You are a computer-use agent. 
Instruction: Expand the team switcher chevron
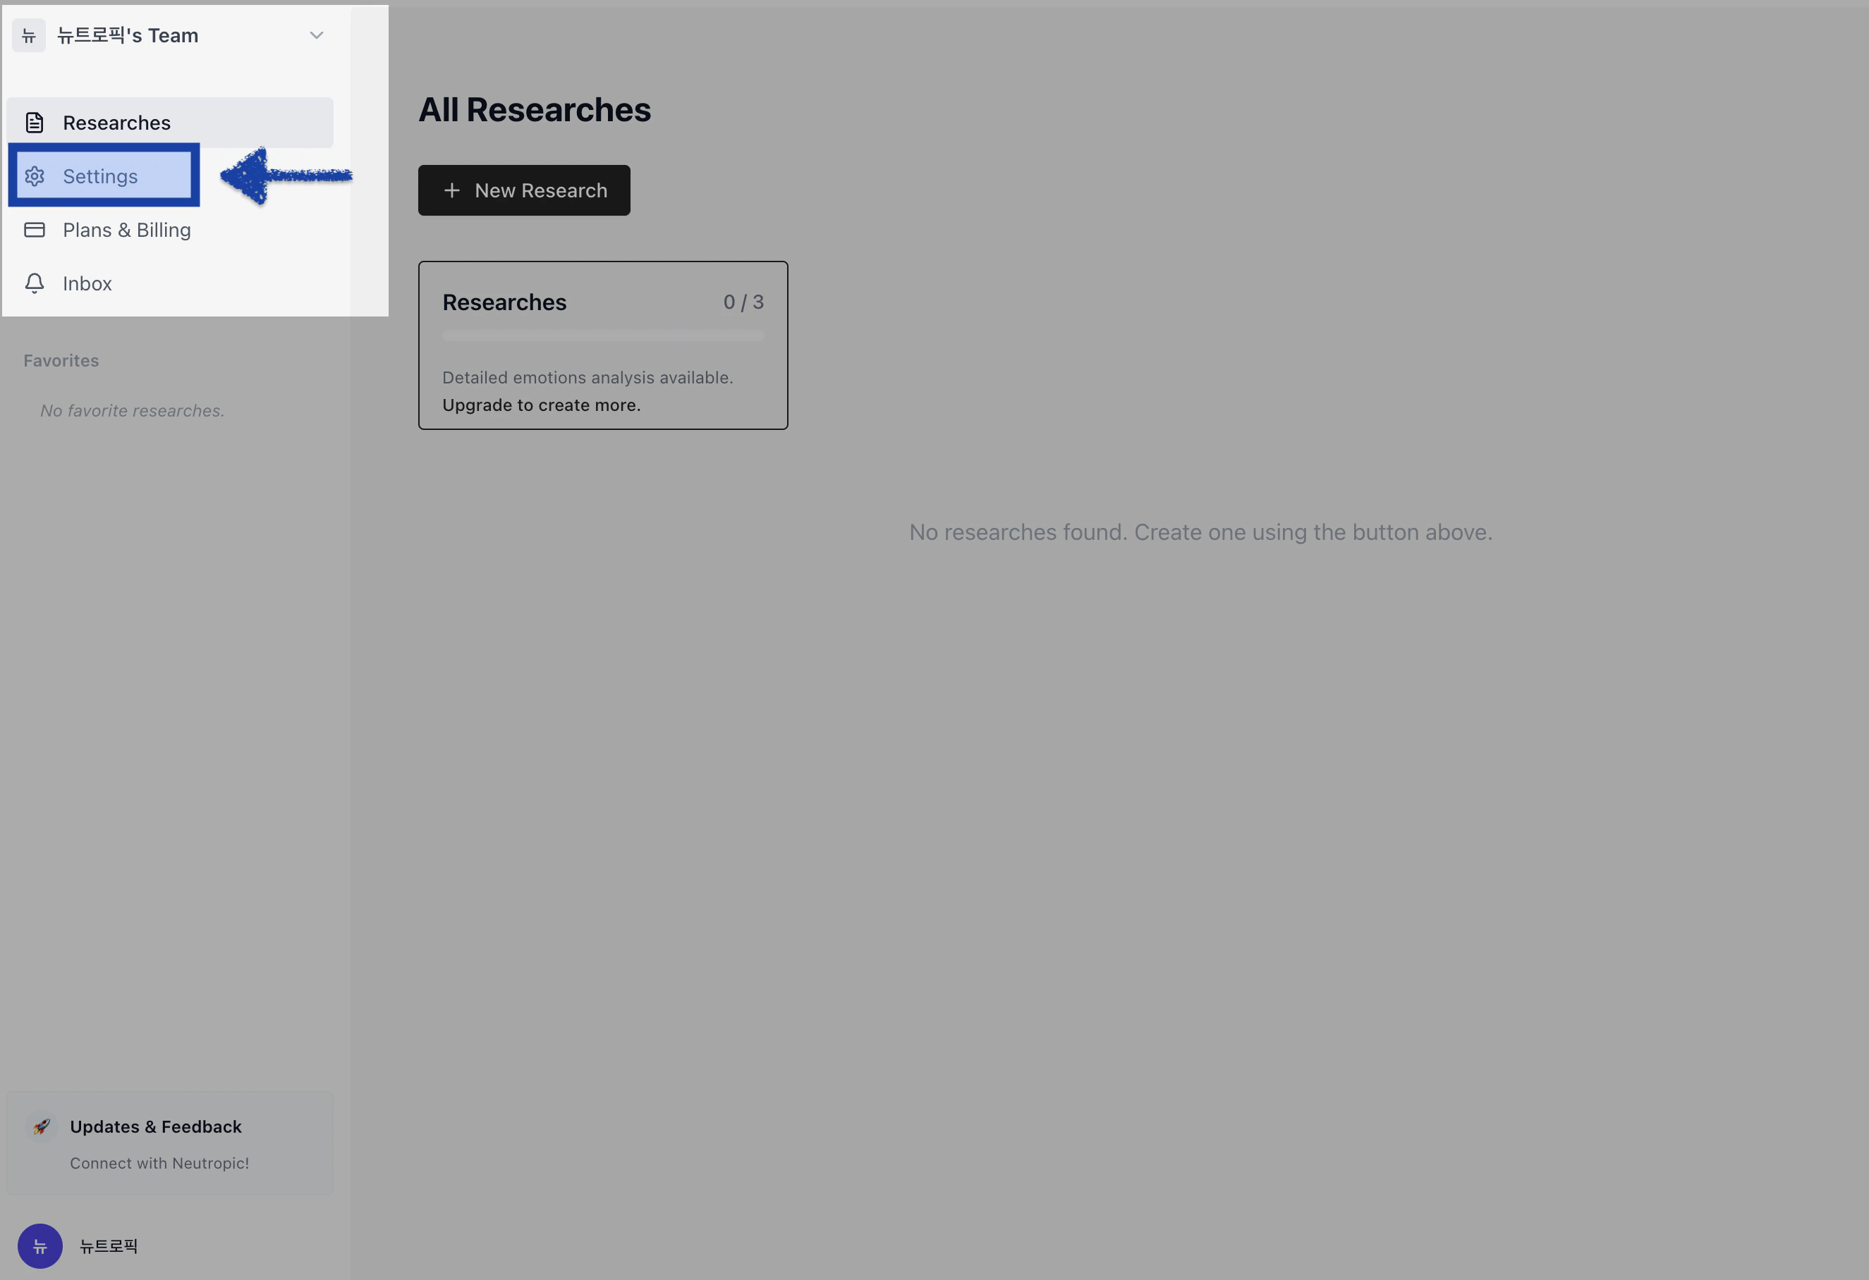click(x=316, y=35)
